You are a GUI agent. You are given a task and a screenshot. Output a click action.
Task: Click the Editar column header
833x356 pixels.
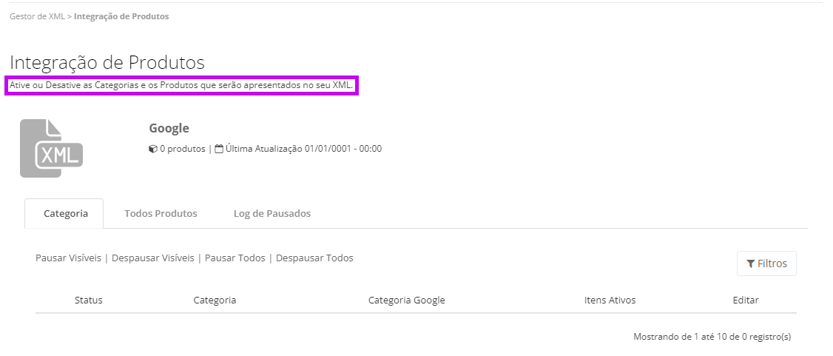(x=746, y=300)
